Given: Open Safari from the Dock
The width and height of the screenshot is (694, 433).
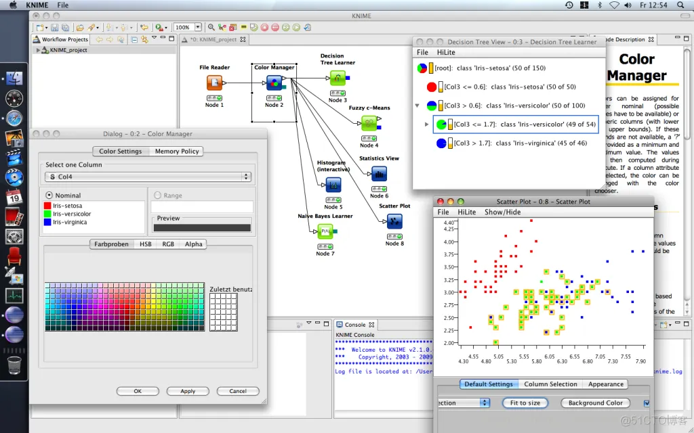Looking at the screenshot, I should 14,118.
